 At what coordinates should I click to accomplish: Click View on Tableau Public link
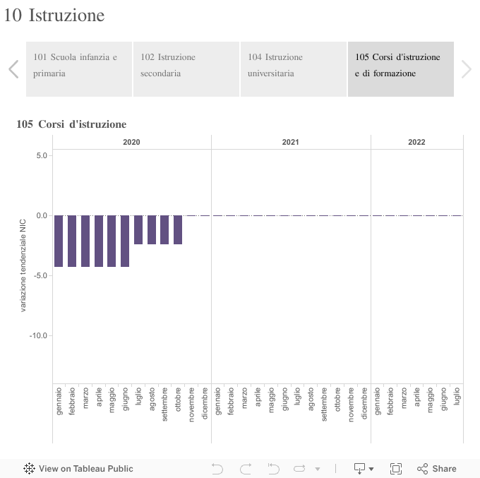click(85, 468)
